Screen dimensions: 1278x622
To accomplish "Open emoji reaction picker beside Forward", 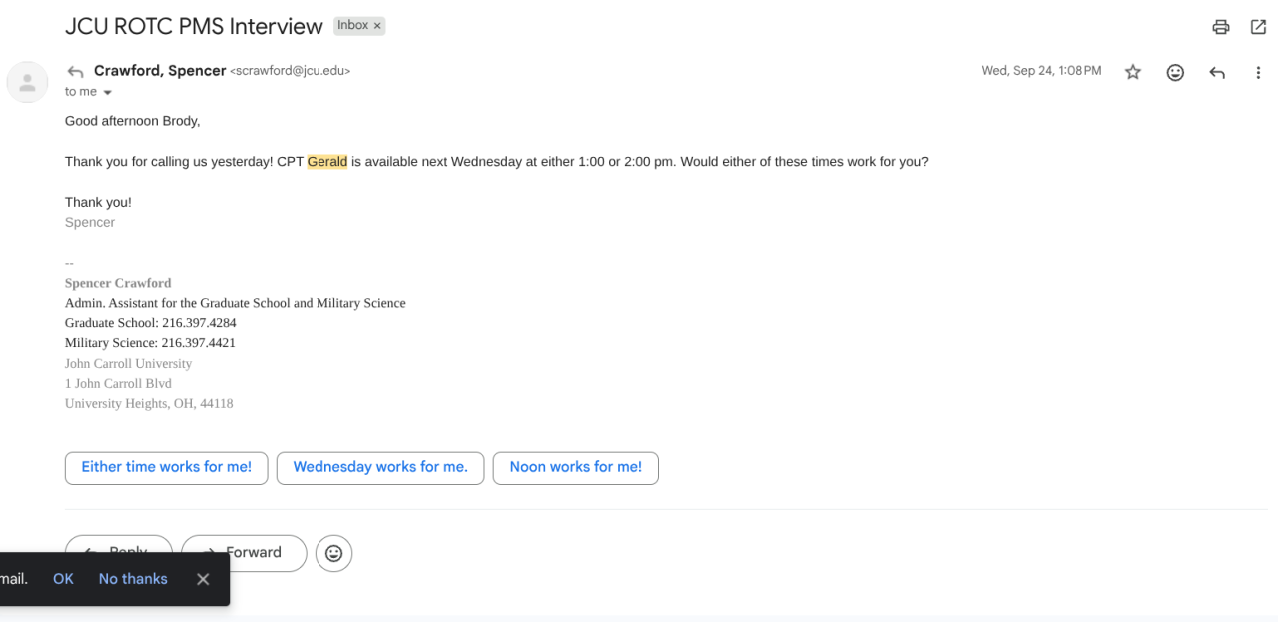I will point(333,553).
